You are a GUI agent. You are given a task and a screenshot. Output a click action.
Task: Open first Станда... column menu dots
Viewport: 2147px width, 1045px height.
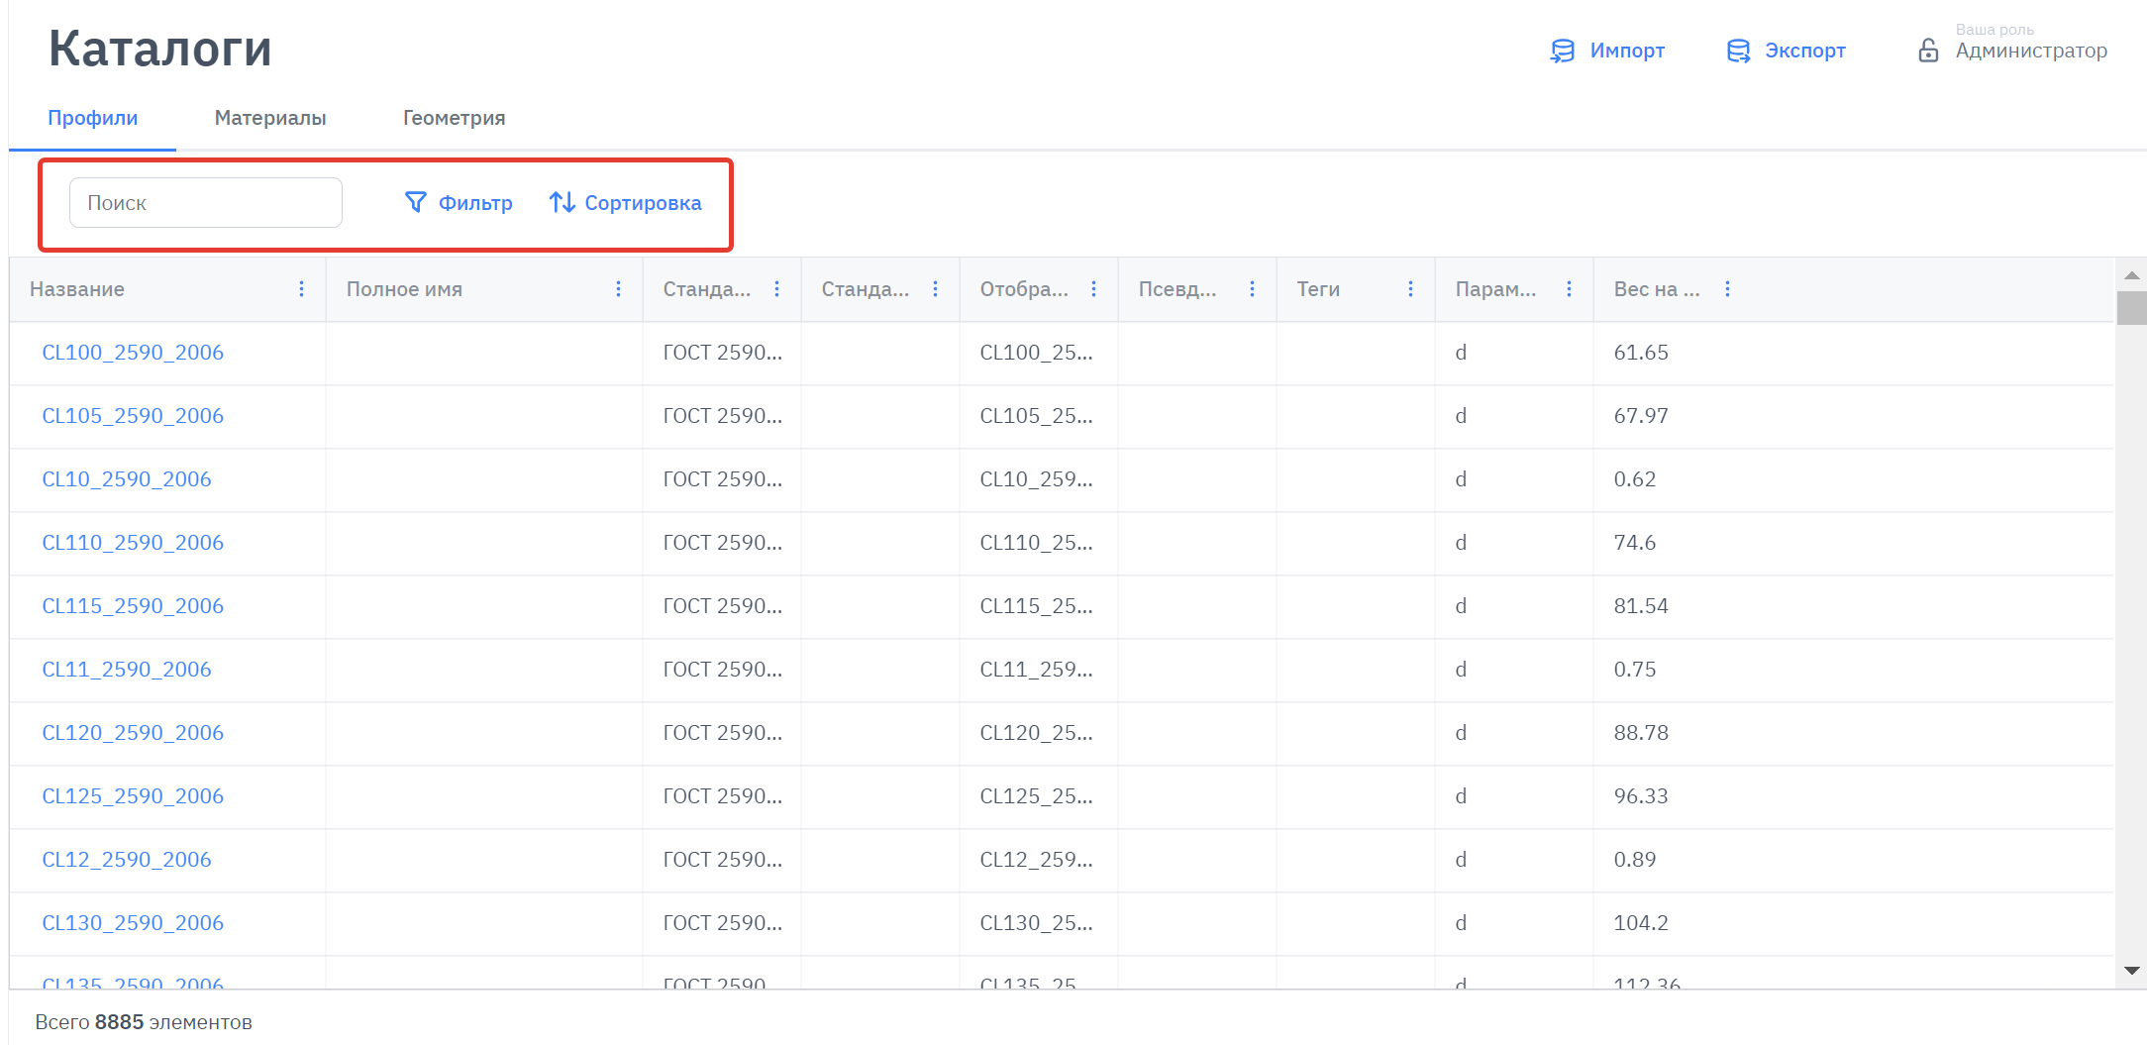click(x=777, y=288)
